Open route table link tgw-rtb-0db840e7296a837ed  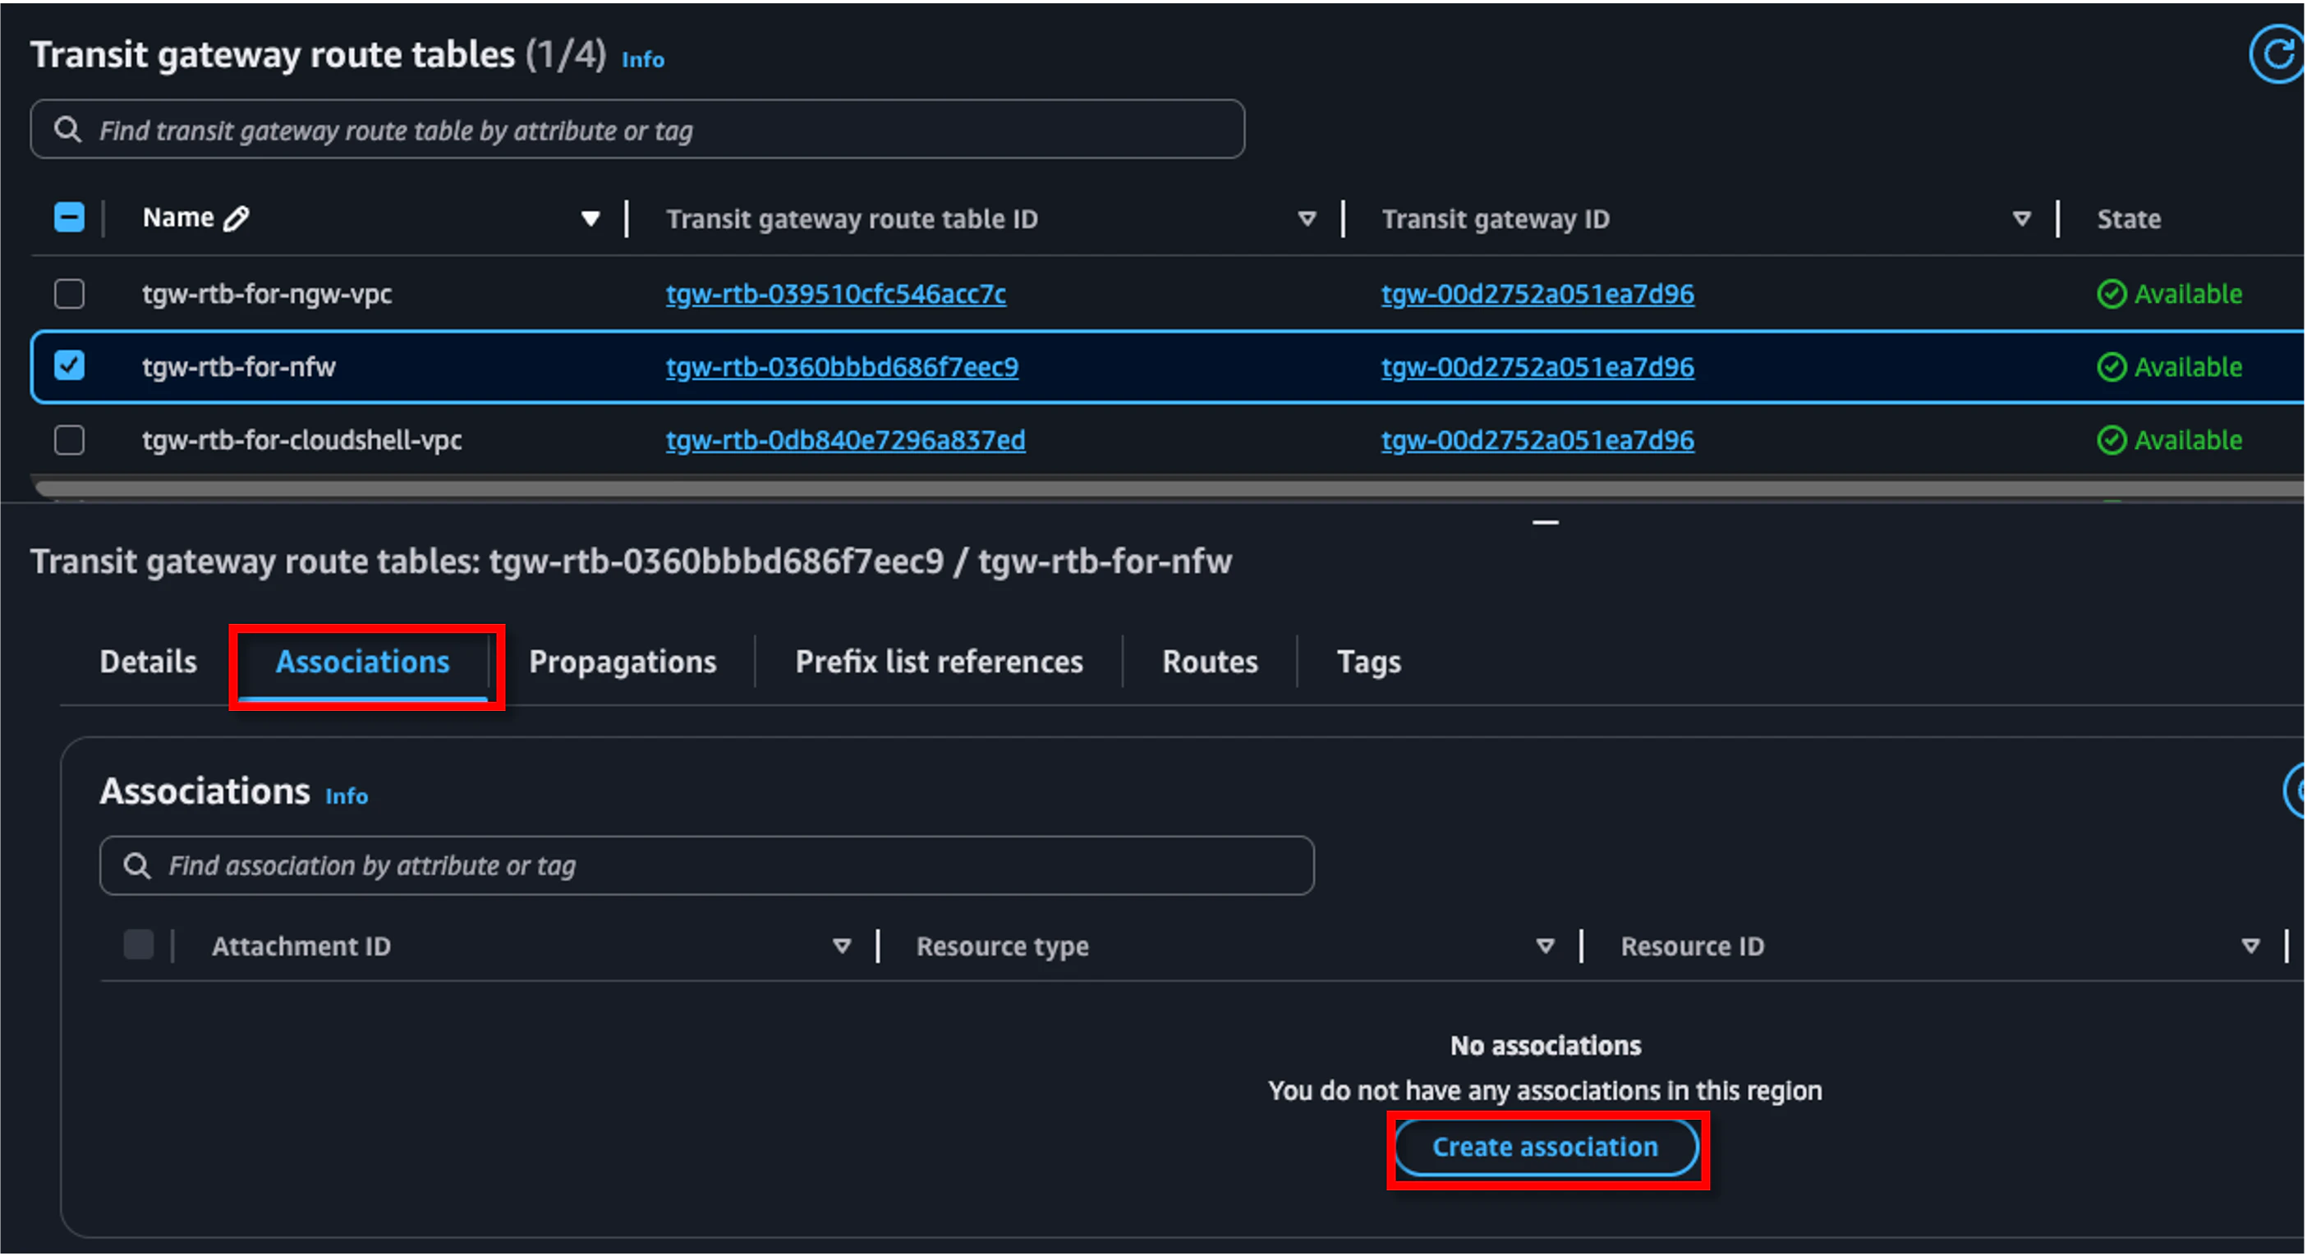[x=845, y=441]
